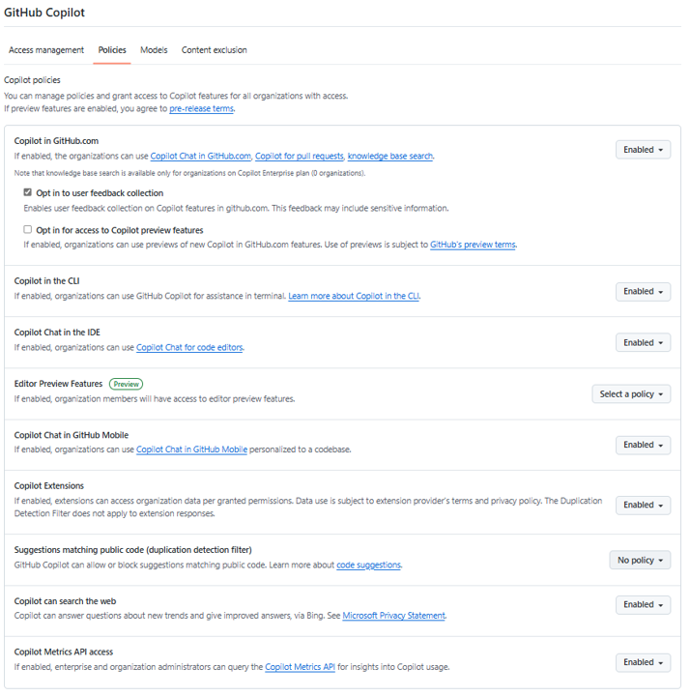Viewport: 690px width, 696px height.
Task: Open the Copilot in GitHub.com Enabled dropdown
Action: [x=643, y=150]
